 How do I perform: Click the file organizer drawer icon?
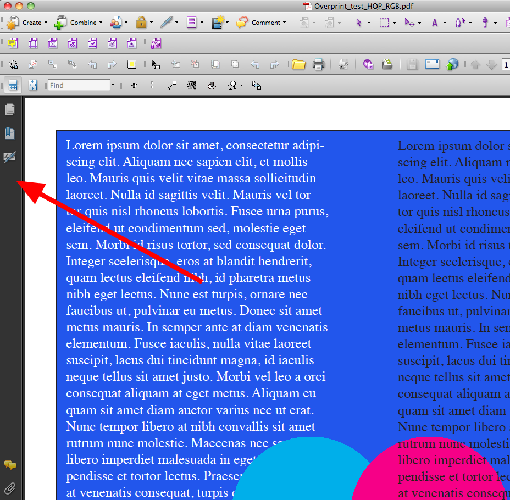tap(387, 64)
